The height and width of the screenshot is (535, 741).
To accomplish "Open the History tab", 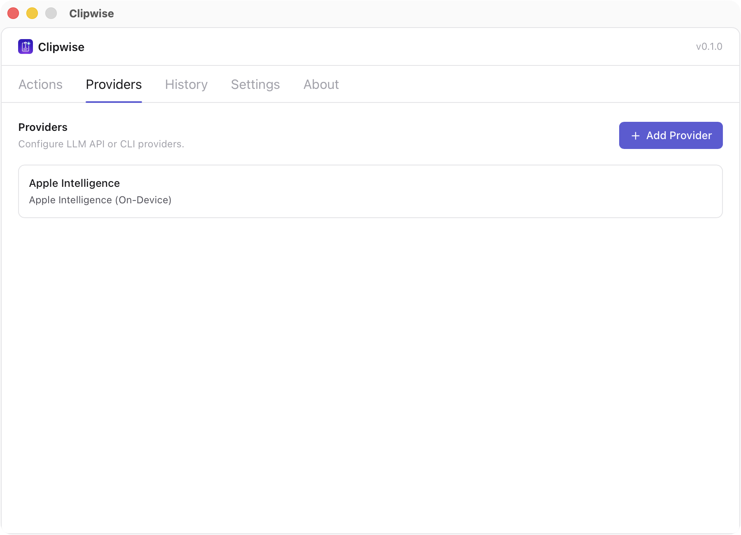I will point(186,84).
